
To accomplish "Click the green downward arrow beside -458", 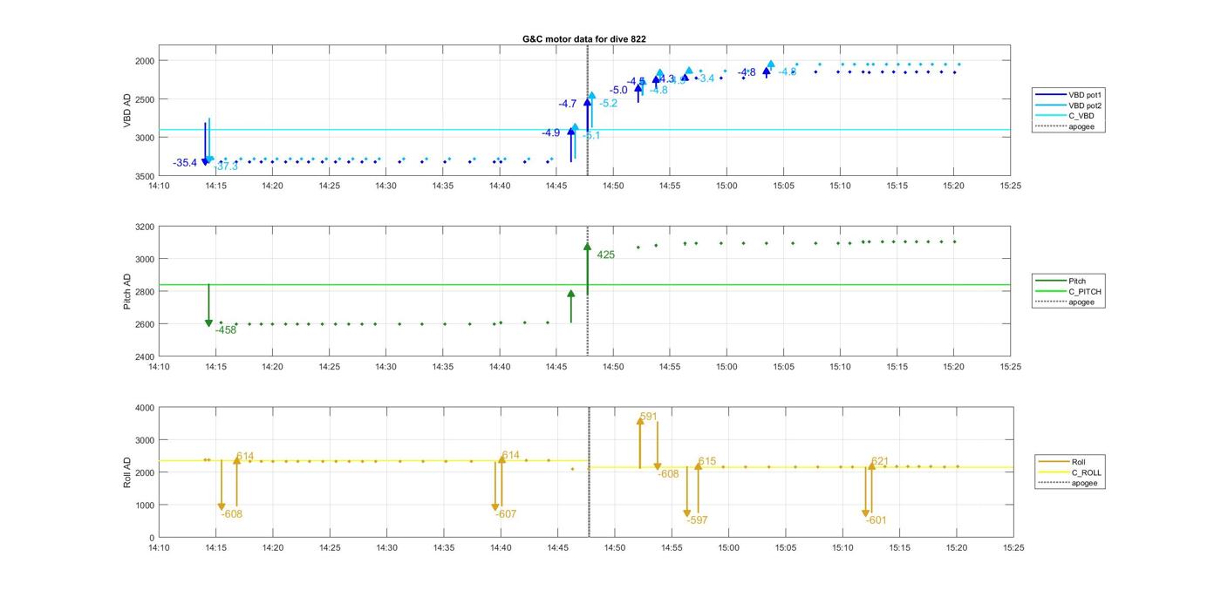I will click(208, 306).
